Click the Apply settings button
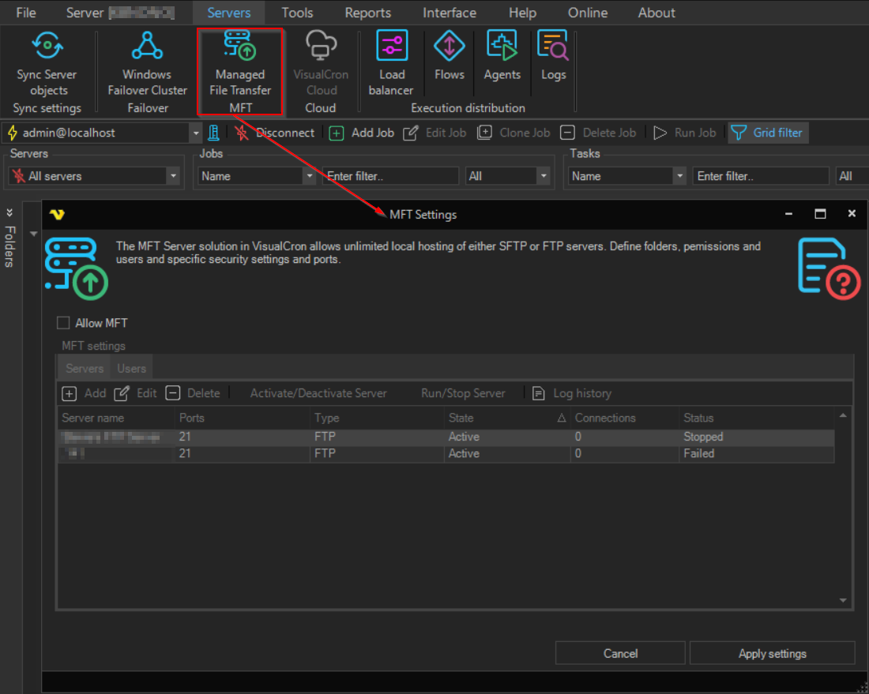Screen dimensions: 869x694 (772, 653)
